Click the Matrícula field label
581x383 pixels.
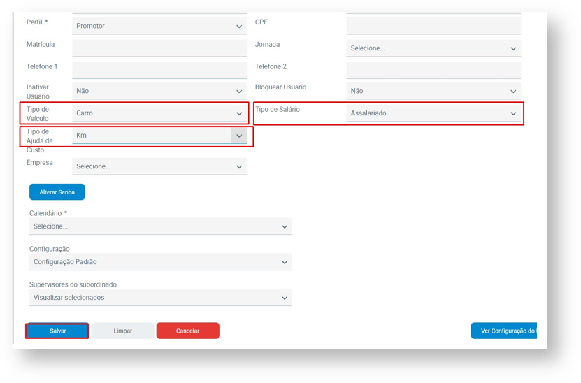(41, 45)
